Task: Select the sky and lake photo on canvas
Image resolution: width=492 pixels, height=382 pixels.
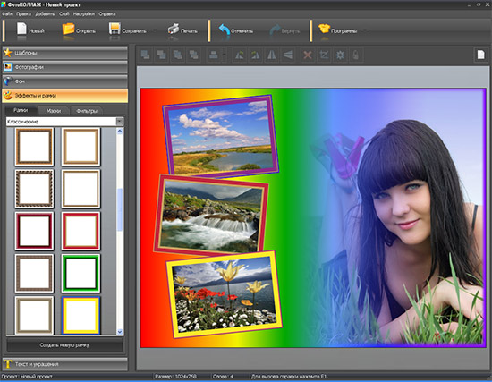Action: click(221, 136)
